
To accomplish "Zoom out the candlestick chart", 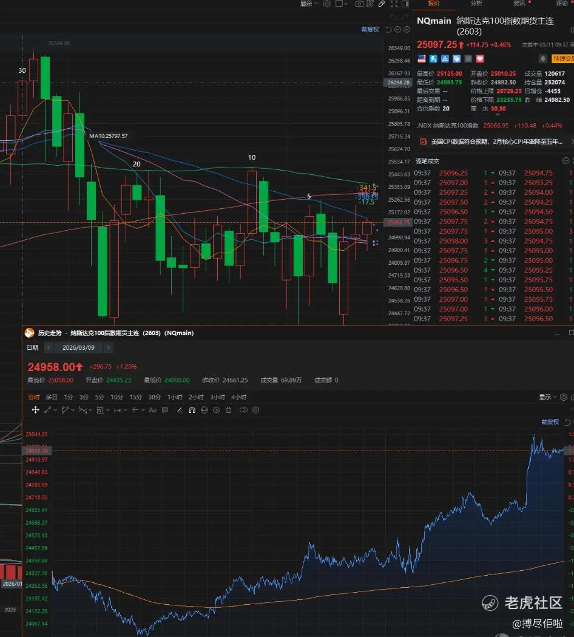I will (398, 29).
